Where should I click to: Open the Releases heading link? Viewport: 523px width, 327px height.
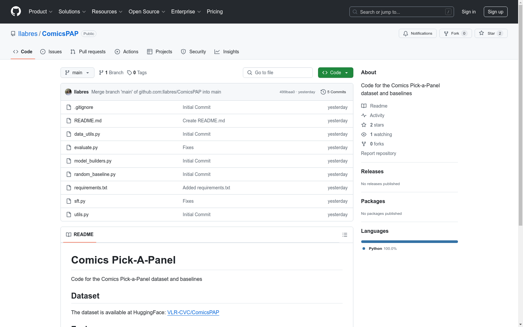point(372,171)
